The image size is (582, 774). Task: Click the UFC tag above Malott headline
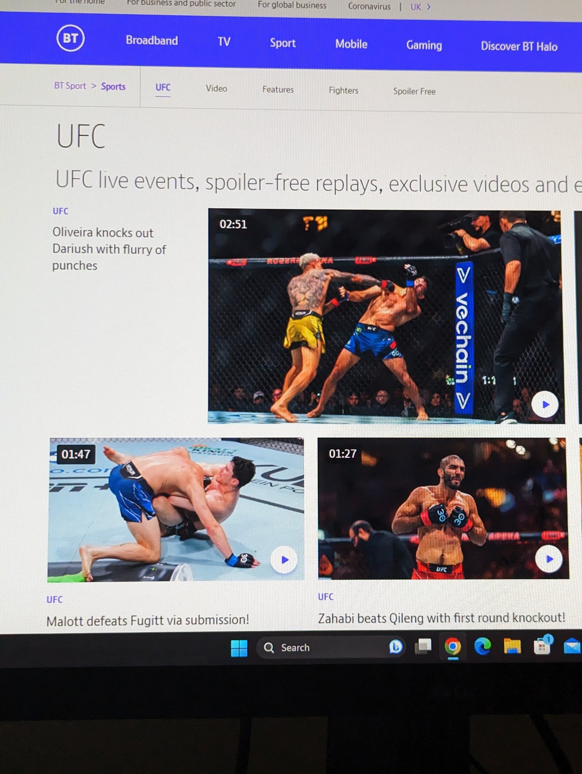pos(54,600)
